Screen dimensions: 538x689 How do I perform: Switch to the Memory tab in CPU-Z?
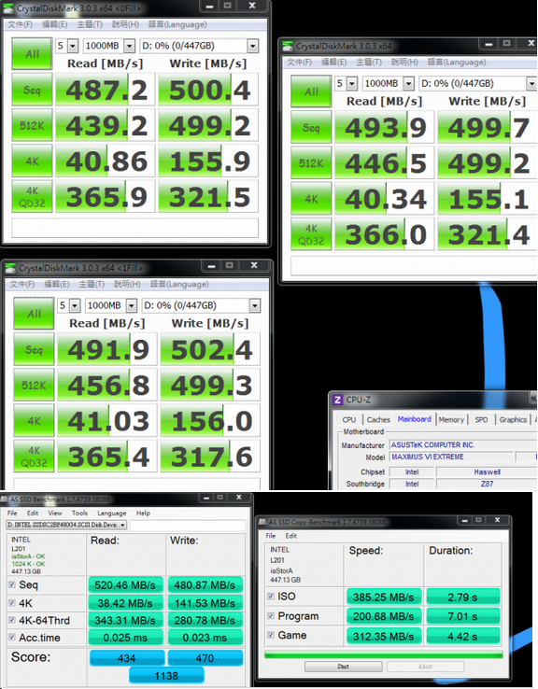point(451,419)
